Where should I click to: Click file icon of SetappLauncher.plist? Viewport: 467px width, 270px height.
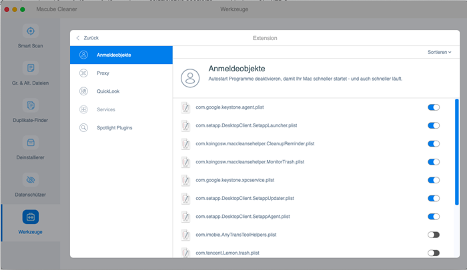tap(185, 125)
